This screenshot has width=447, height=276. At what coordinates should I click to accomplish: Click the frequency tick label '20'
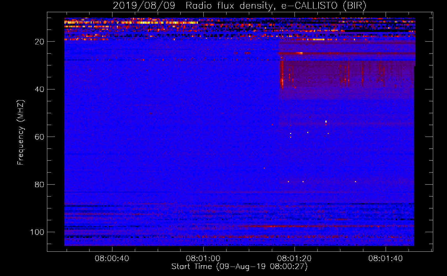pyautogui.click(x=40, y=42)
